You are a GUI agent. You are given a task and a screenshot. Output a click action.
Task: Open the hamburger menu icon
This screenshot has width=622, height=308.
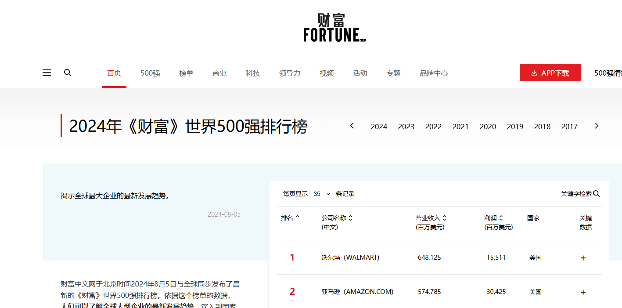tap(47, 73)
